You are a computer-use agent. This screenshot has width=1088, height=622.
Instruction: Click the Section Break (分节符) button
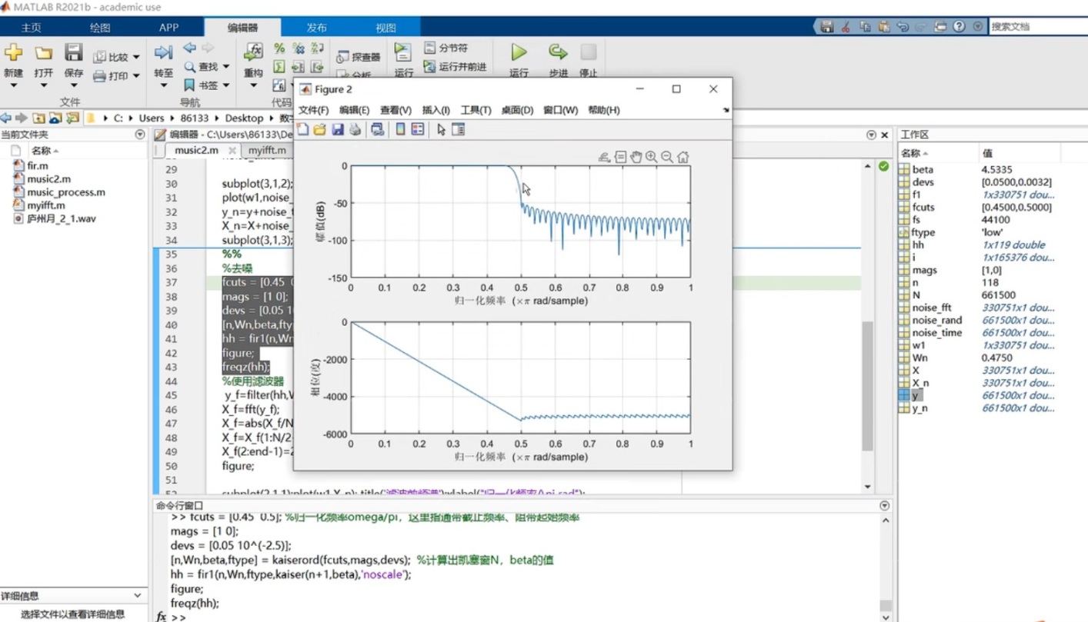[446, 48]
